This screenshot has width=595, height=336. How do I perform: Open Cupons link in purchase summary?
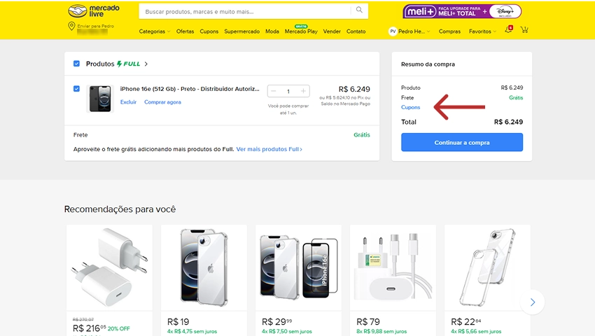[x=411, y=107]
